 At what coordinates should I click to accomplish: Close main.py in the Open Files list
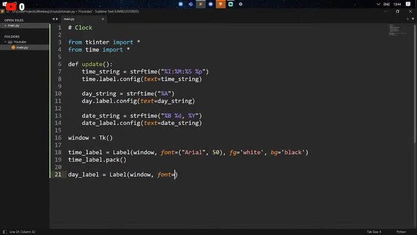(5, 25)
